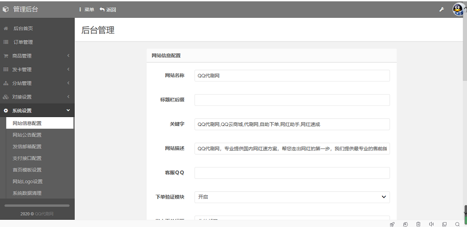Click the rocket icon in bottom bar

point(392,224)
